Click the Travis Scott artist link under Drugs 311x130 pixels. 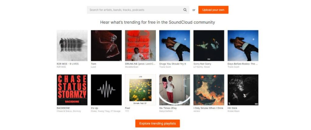coord(166,67)
